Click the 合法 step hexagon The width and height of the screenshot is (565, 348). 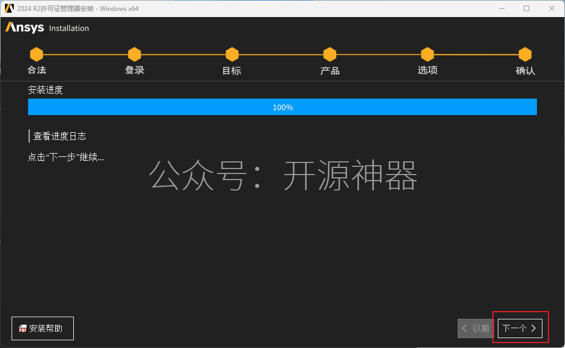point(36,55)
